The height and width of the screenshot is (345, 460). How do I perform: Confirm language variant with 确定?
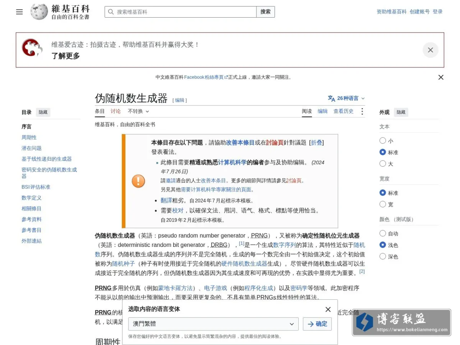point(317,324)
